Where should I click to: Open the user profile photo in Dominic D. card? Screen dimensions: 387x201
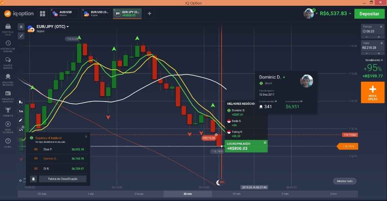coord(306,81)
